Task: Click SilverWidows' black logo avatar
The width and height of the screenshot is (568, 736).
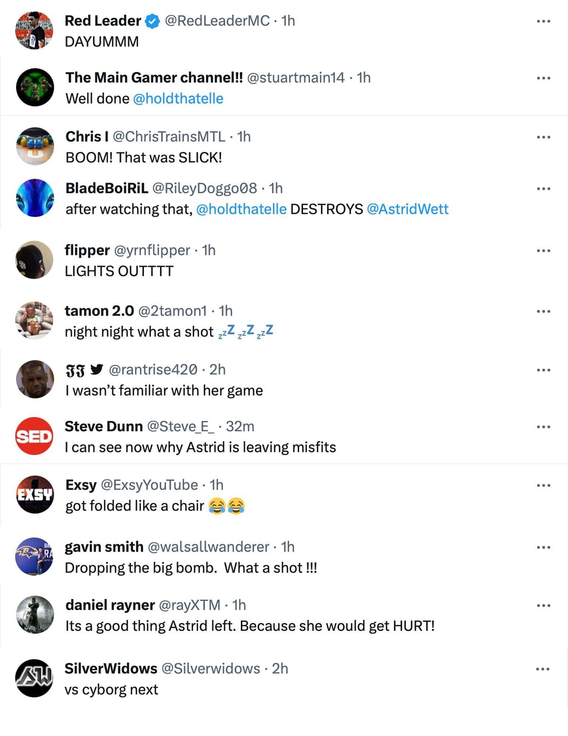Action: (x=35, y=678)
